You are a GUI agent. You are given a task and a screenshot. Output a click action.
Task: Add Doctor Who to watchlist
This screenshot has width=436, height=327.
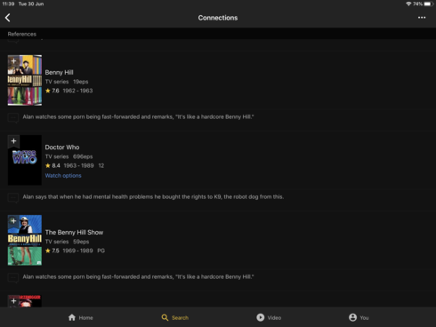click(13, 141)
